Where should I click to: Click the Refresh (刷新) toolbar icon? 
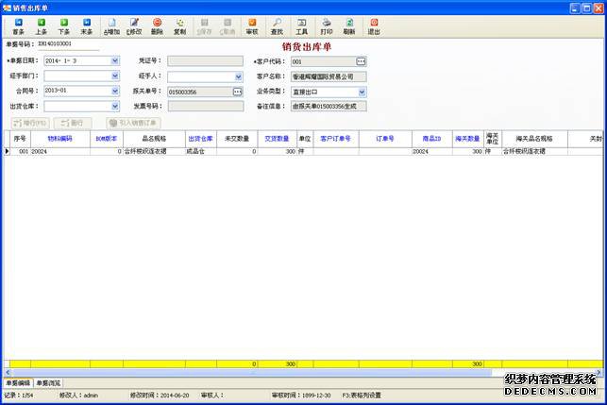click(x=349, y=25)
